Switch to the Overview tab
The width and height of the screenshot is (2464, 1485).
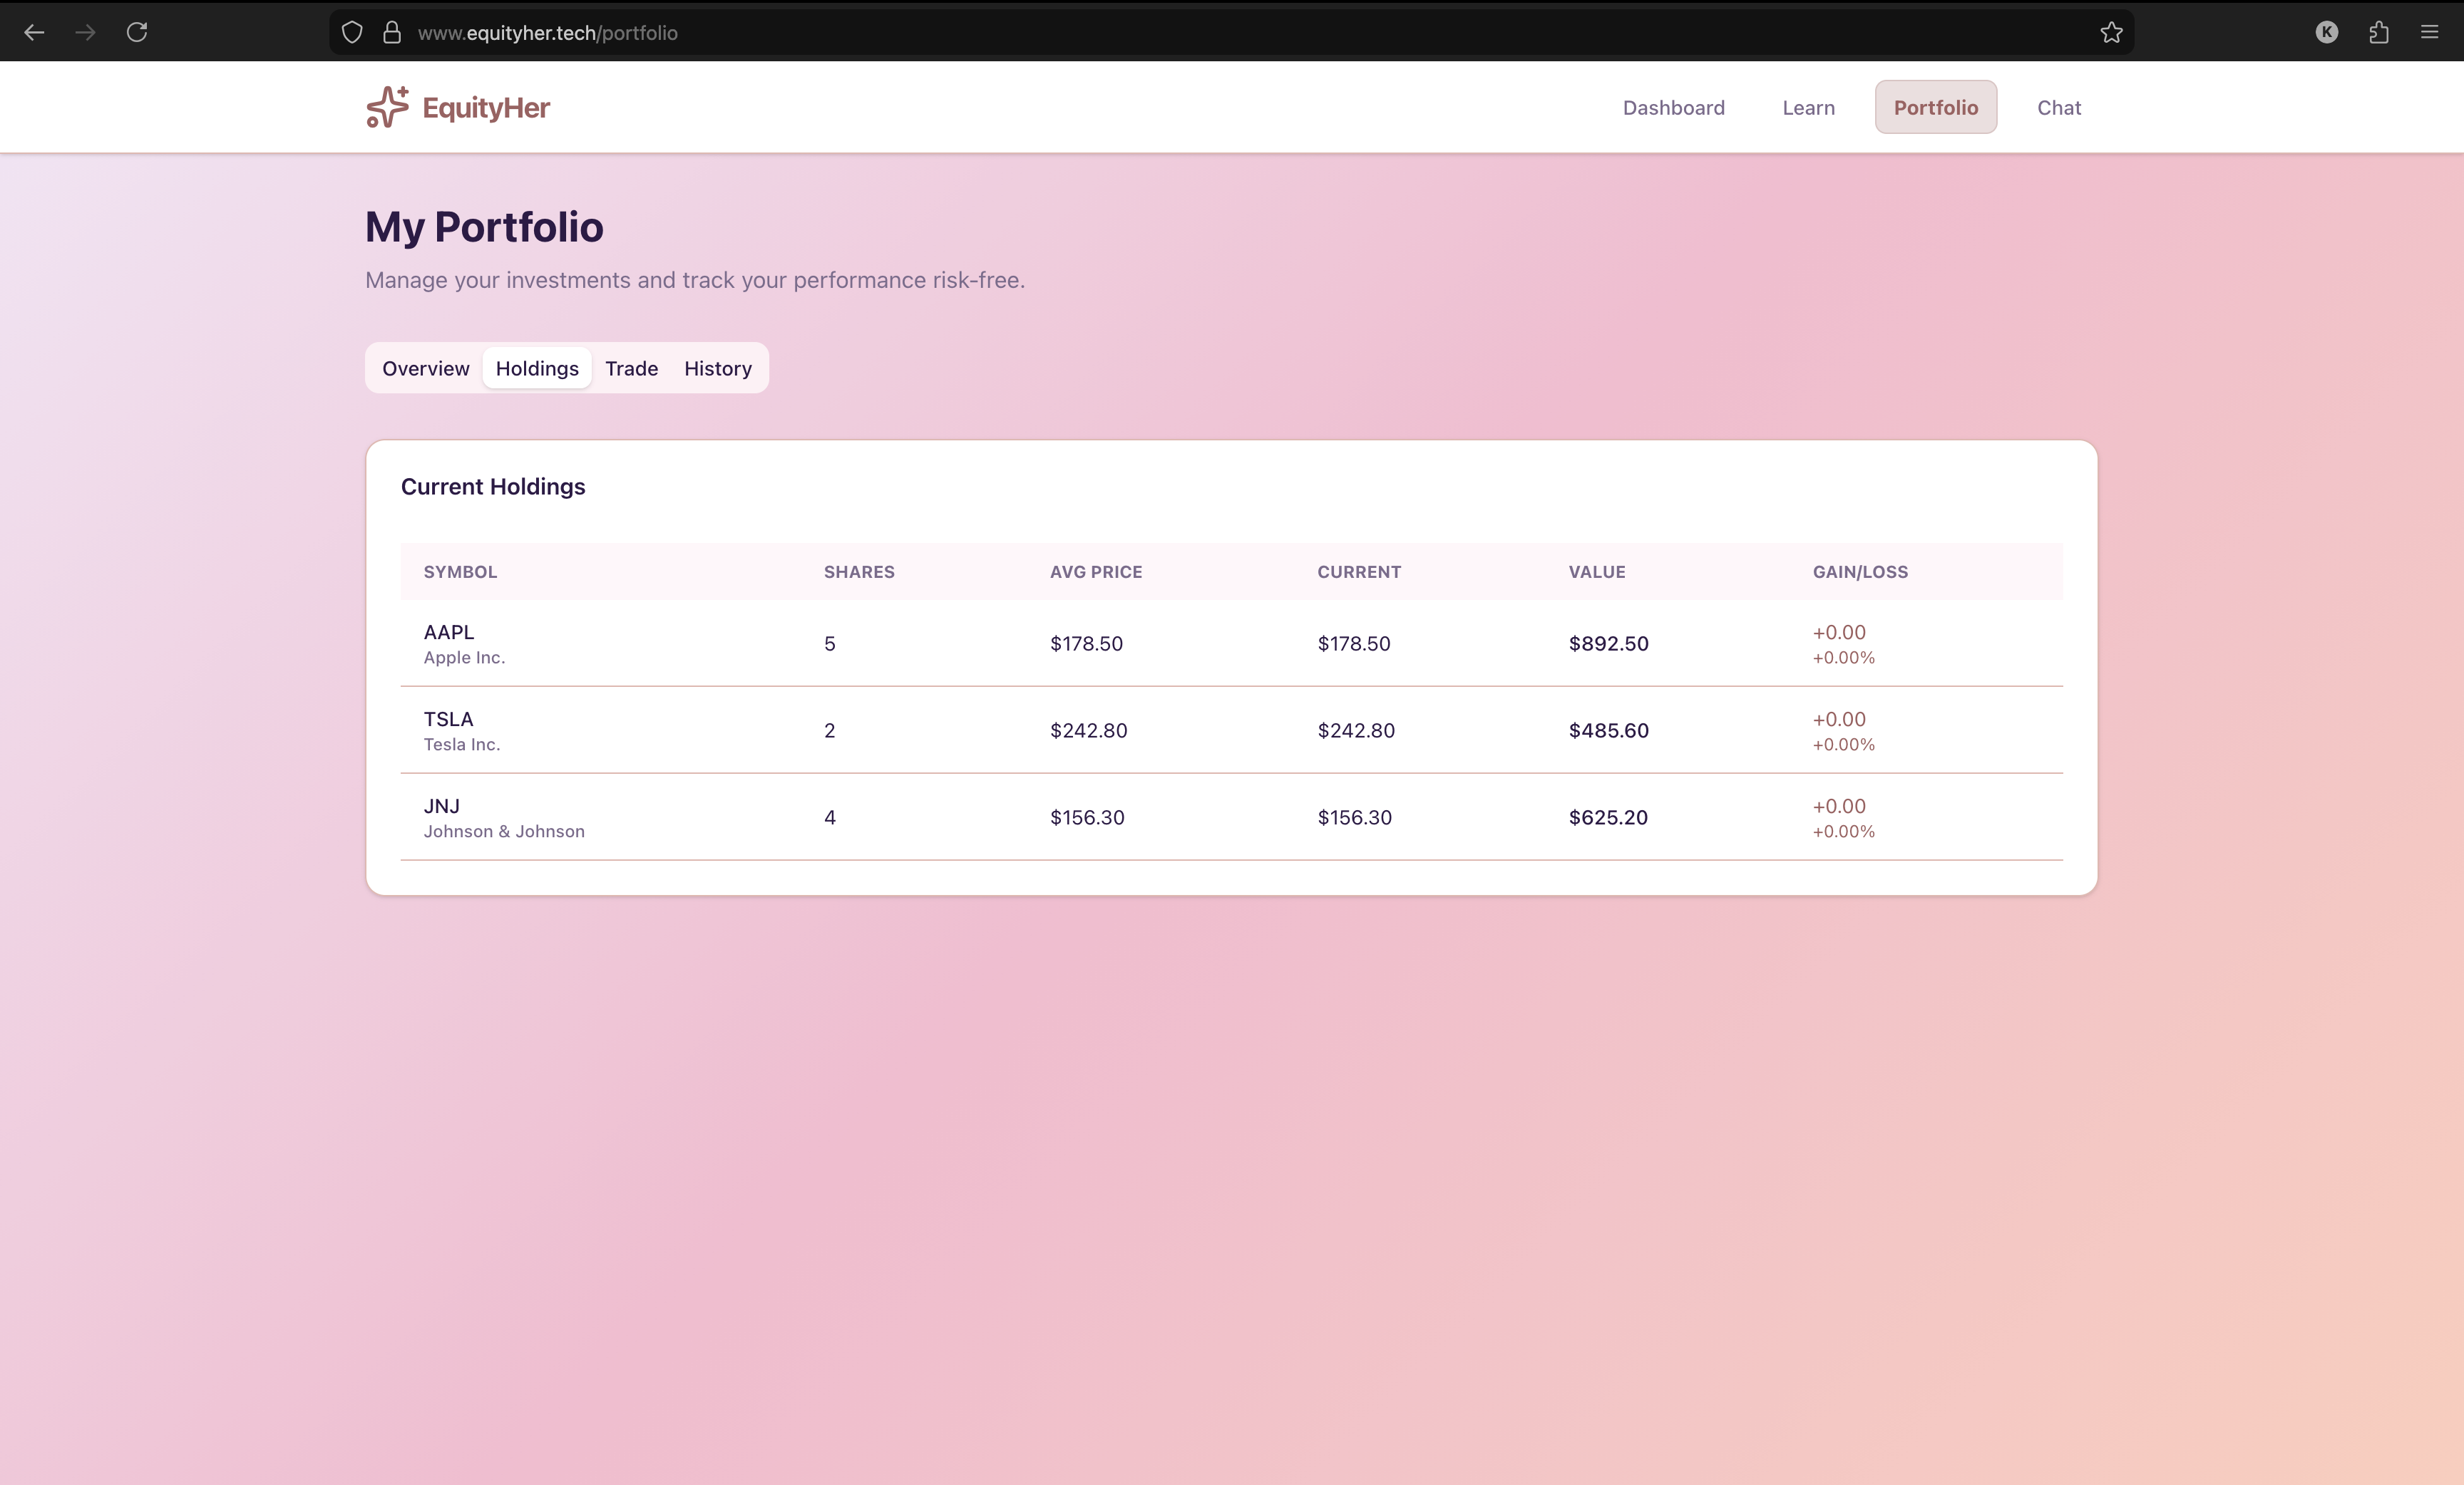pos(425,368)
